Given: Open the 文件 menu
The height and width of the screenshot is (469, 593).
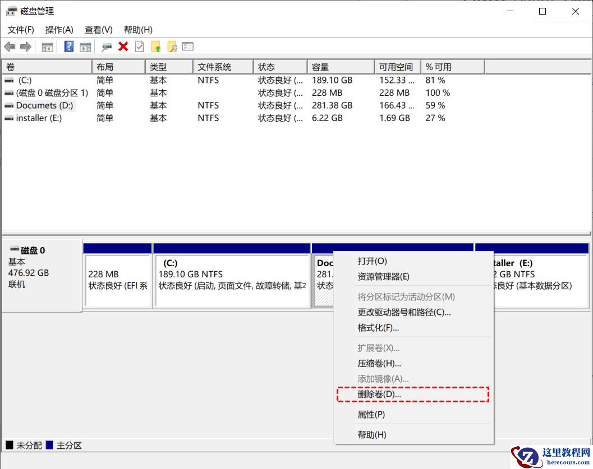Looking at the screenshot, I should [x=20, y=30].
